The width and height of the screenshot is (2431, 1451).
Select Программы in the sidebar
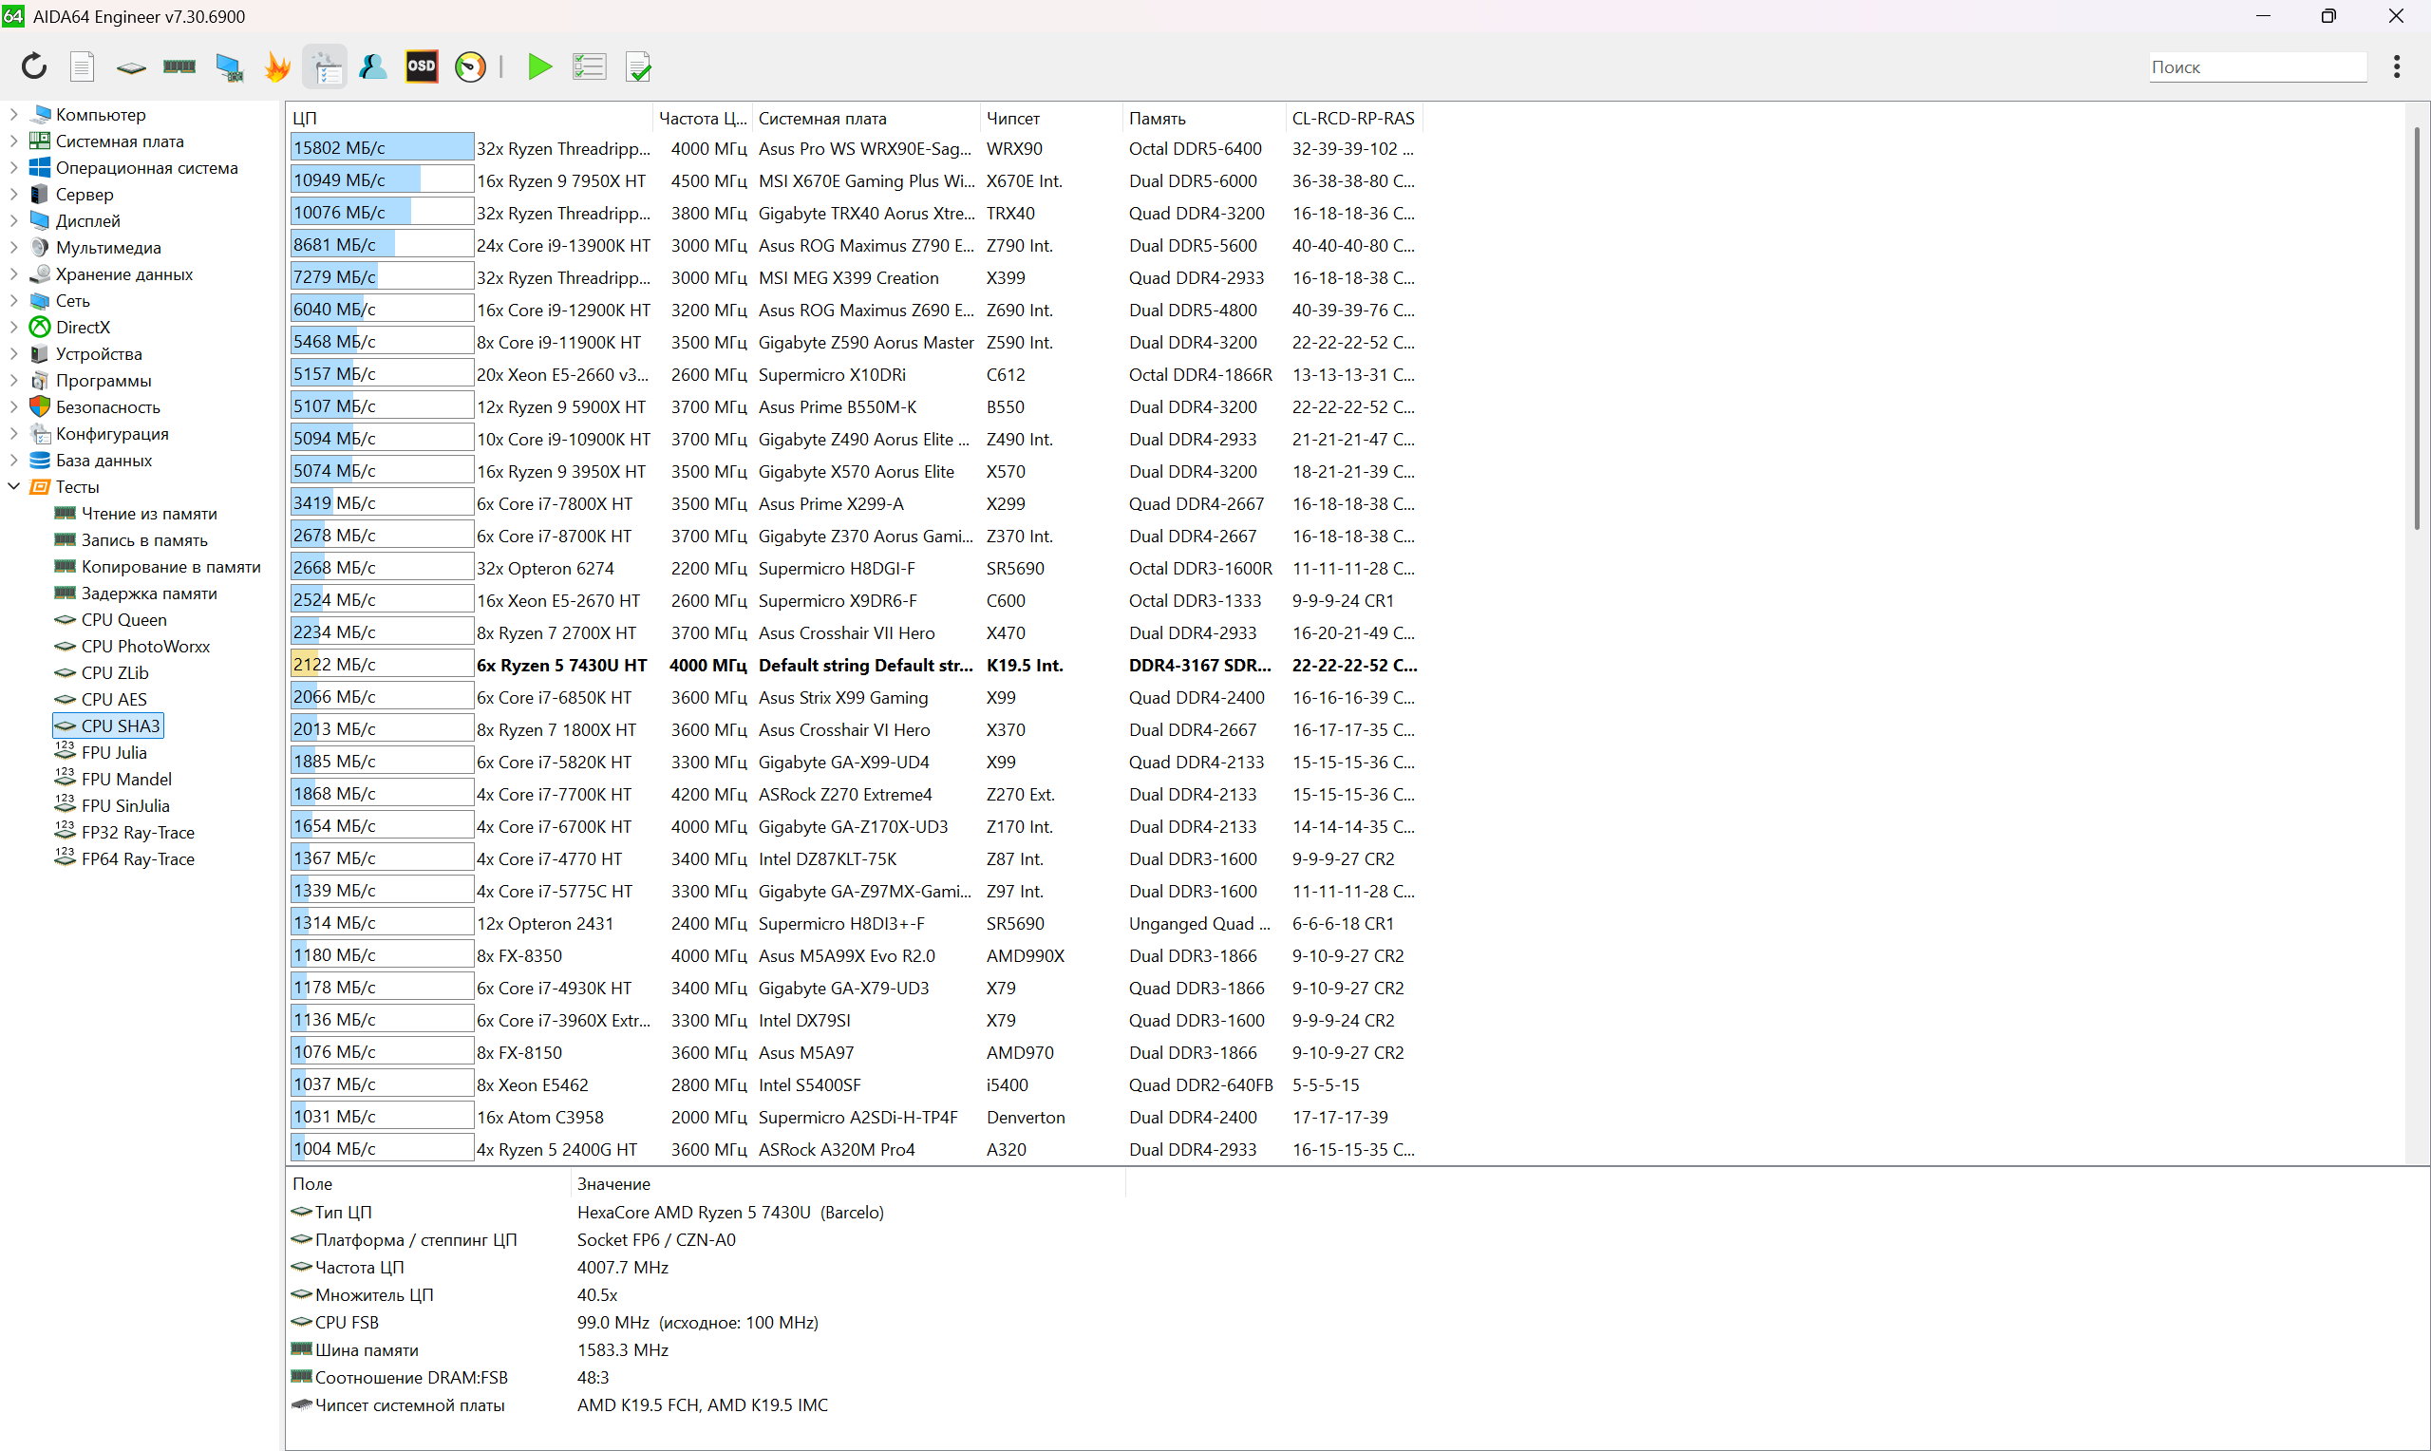[103, 380]
